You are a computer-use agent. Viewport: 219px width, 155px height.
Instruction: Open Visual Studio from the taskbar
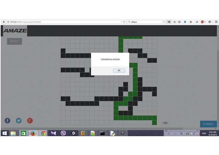coord(53,133)
